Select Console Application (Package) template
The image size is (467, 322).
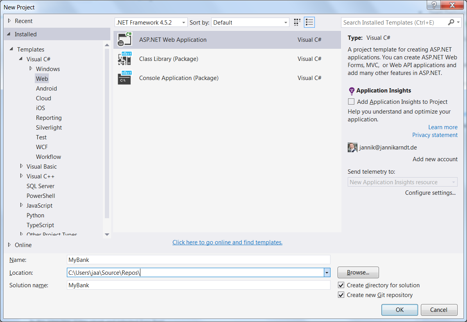tap(227, 78)
